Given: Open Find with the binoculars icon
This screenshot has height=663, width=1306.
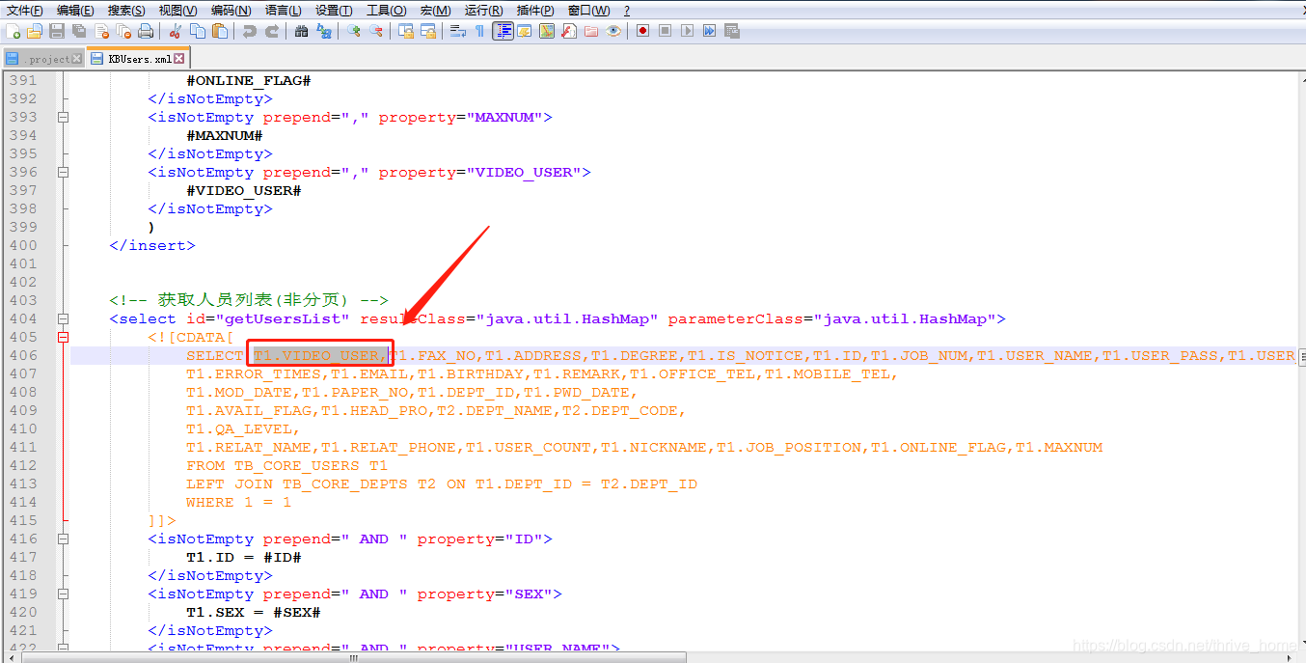Looking at the screenshot, I should (301, 31).
